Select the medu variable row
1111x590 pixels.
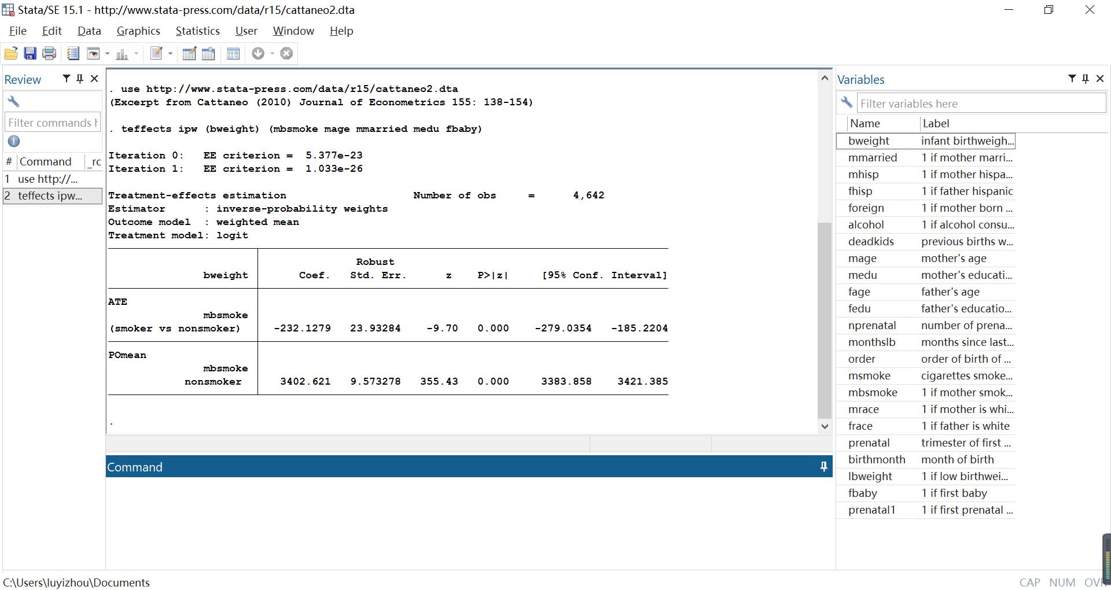point(926,275)
